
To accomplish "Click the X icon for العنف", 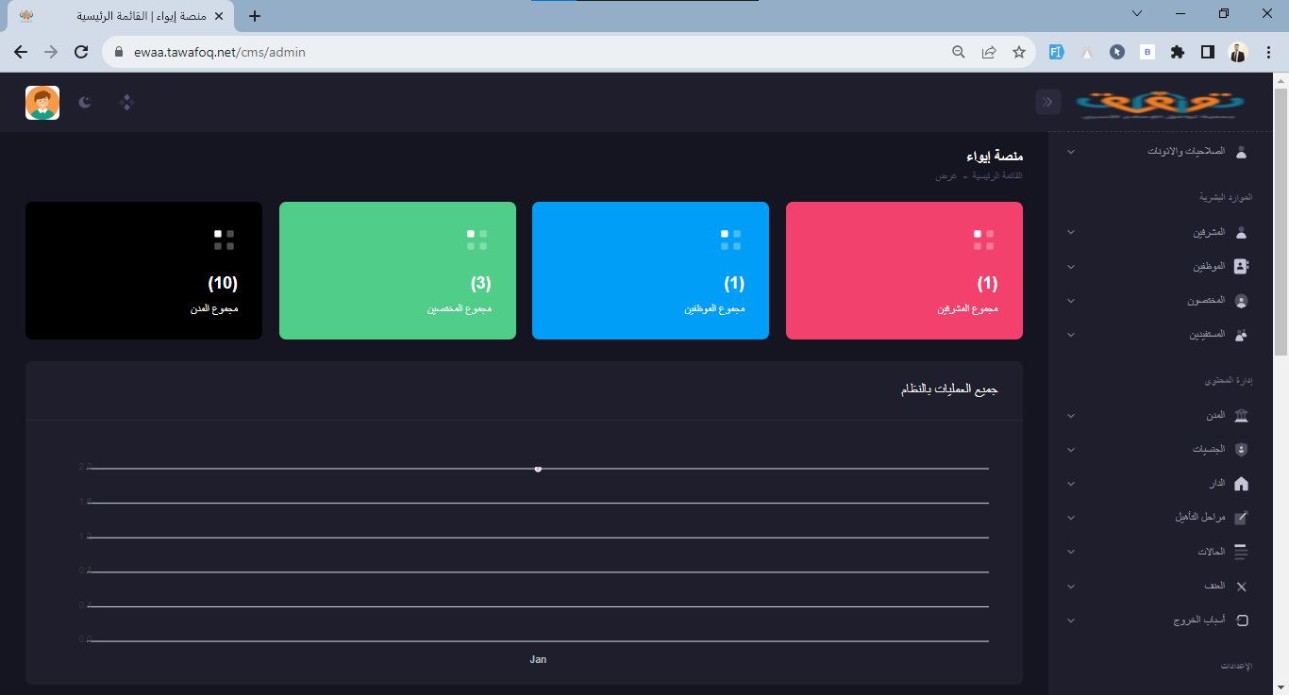I will [1241, 587].
